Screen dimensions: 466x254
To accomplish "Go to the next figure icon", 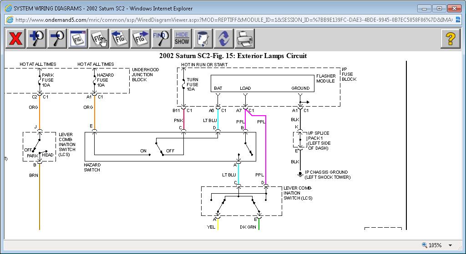I will coord(140,38).
